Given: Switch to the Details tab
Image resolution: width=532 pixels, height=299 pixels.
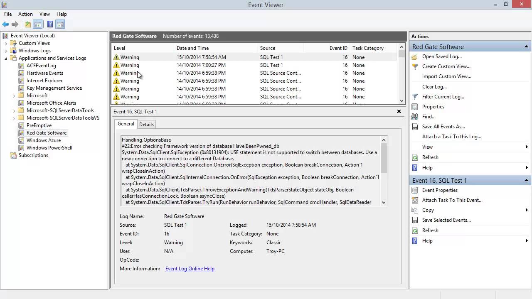Looking at the screenshot, I should (146, 125).
